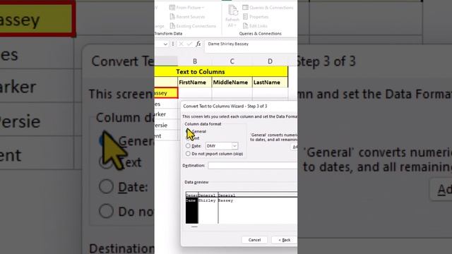Viewport: 452px width, 254px height.
Task: Expand the Name Box dropdown arrow
Action: point(165,44)
